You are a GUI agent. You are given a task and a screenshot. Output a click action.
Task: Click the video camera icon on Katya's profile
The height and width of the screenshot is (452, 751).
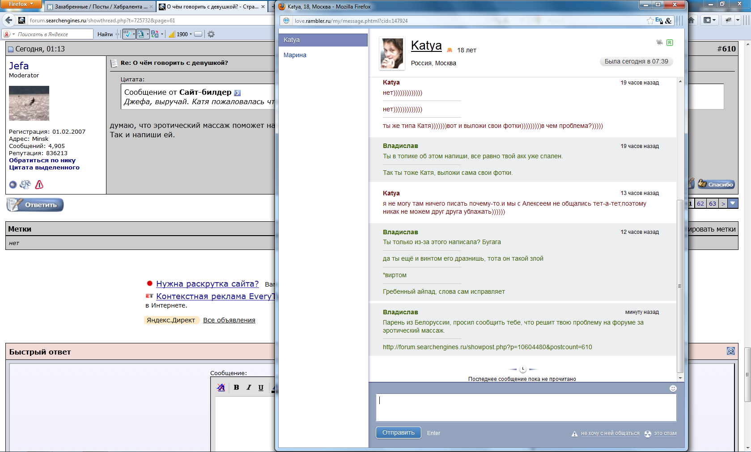(x=659, y=42)
